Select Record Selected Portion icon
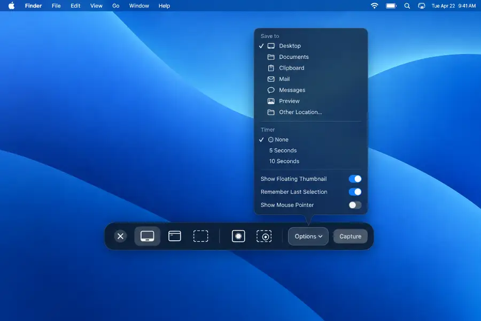Viewport: 481px width, 321px height. (x=264, y=236)
